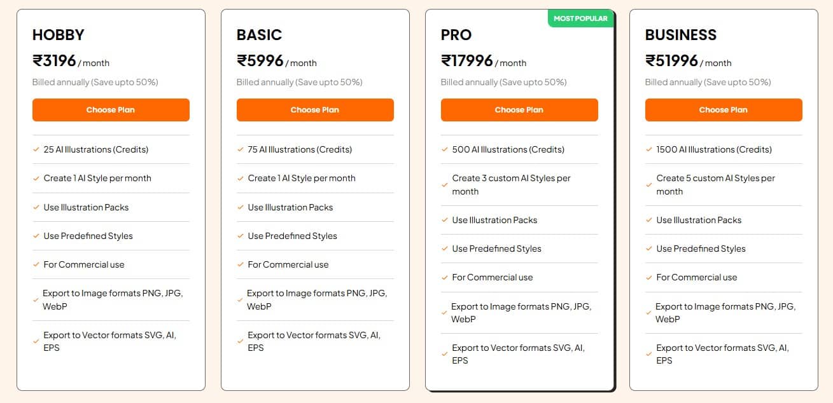The height and width of the screenshot is (403, 833).
Task: Select the ₹17996 per month PRO price
Action: point(483,61)
